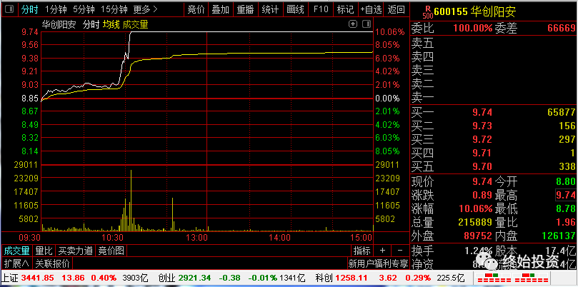Click the 今开 value 8.80

(565, 181)
